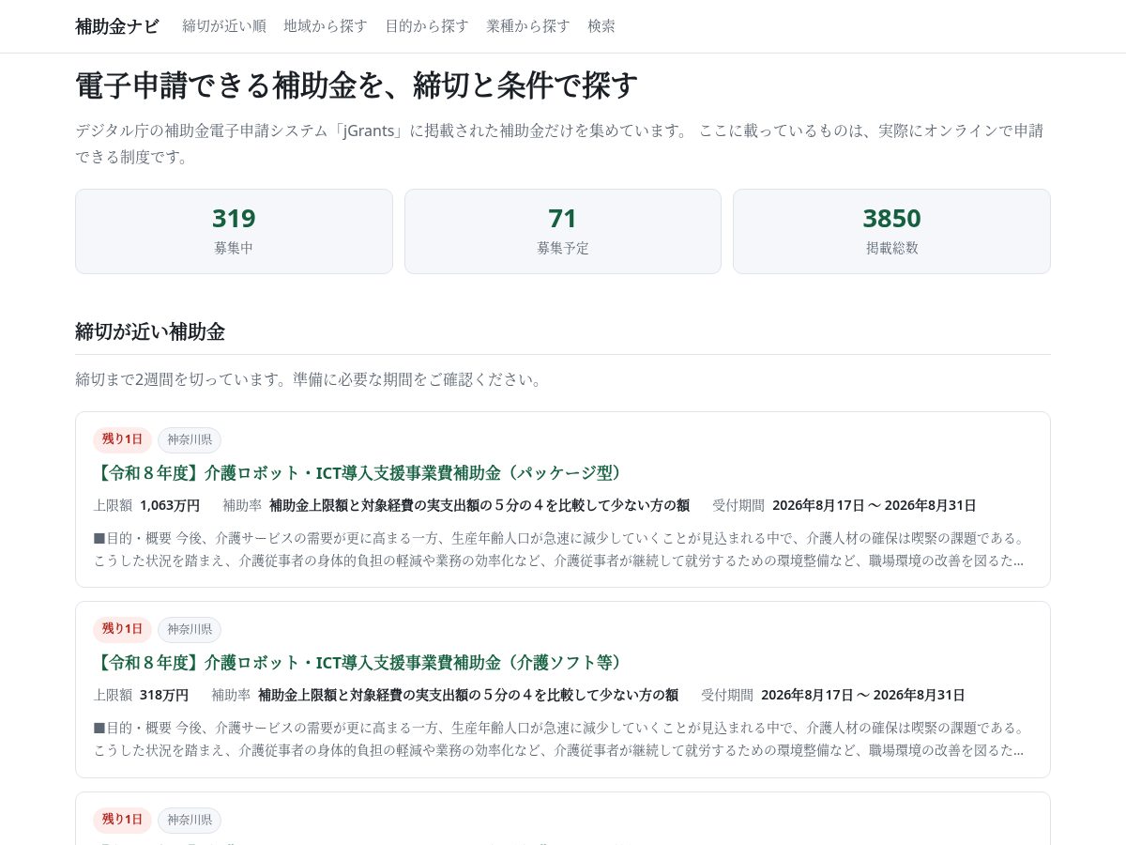1126x845 pixels.
Task: Click description text of パッケージ型 card
Action: (561, 549)
